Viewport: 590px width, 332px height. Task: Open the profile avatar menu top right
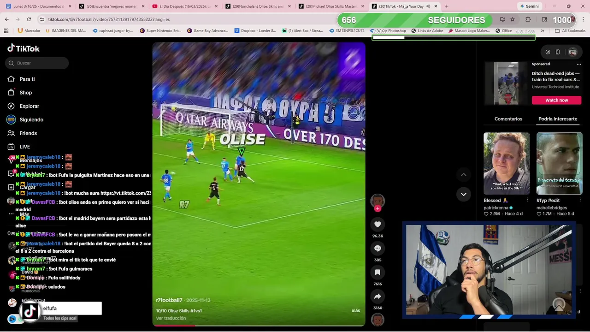tap(572, 52)
